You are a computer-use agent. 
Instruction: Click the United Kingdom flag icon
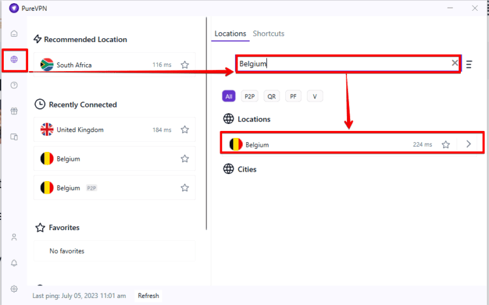46,130
